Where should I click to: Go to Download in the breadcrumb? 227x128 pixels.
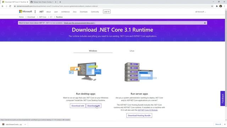[31, 17]
